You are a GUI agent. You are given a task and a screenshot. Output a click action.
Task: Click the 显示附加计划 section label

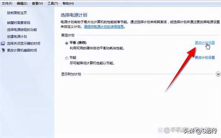(71, 74)
